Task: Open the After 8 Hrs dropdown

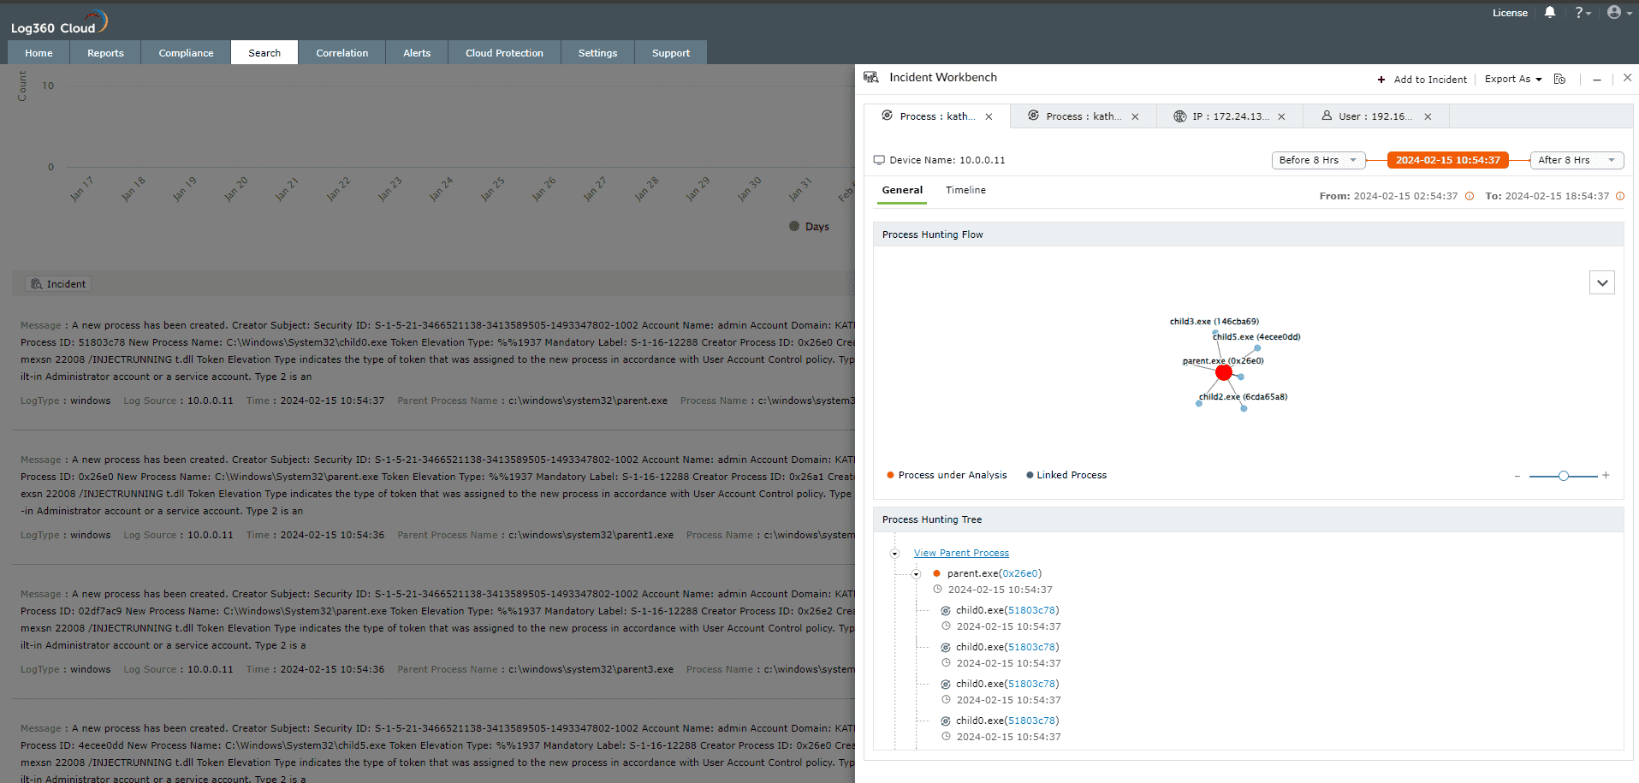Action: tap(1577, 160)
